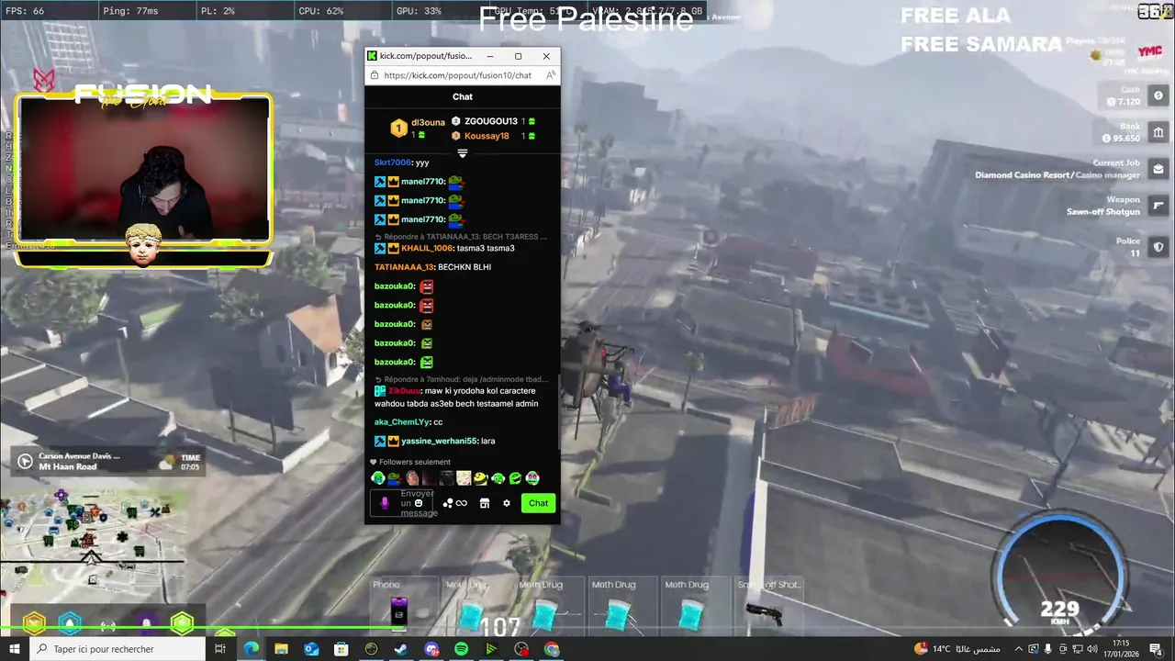Open Discord from taskbar
The height and width of the screenshot is (661, 1175).
(431, 649)
